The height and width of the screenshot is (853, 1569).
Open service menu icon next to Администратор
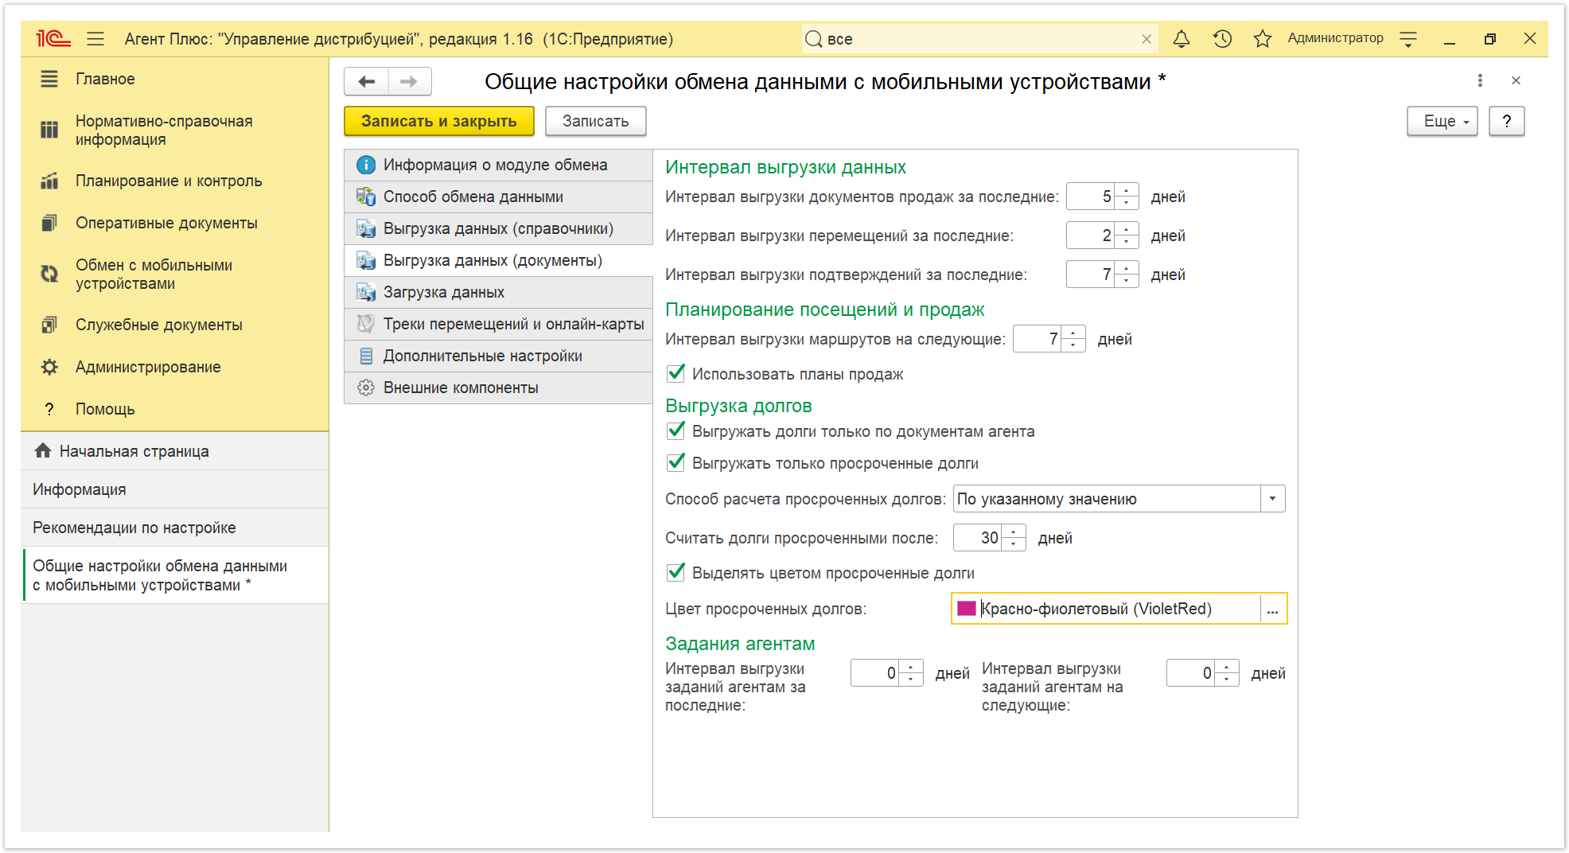coord(1408,38)
